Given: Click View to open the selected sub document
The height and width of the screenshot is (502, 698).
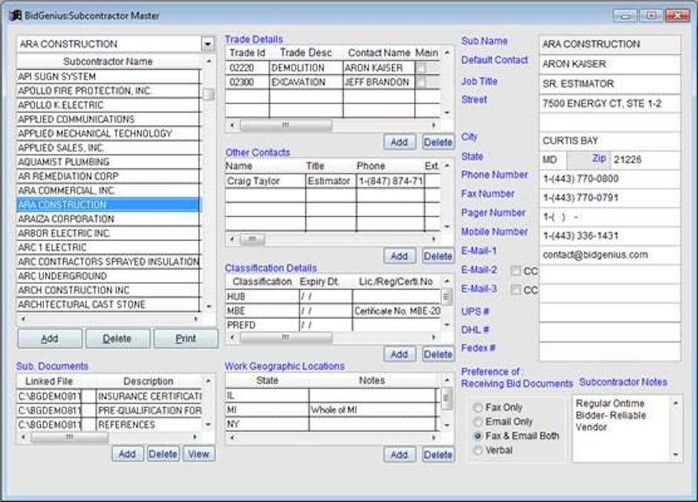Looking at the screenshot, I should [198, 453].
